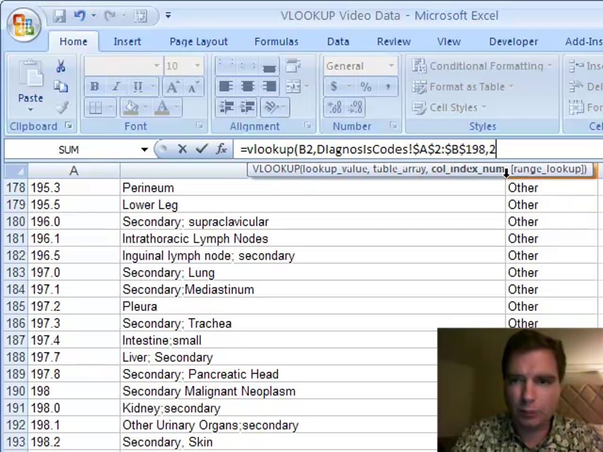Copy the selection
Viewport: 603px width, 452px height.
coord(60,87)
